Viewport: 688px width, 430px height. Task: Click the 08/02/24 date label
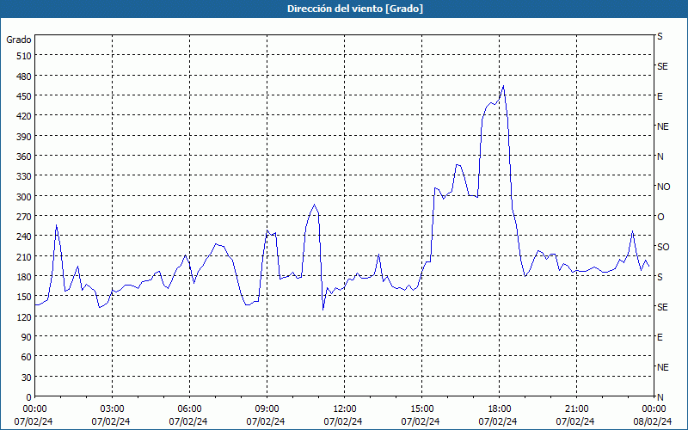tap(653, 421)
